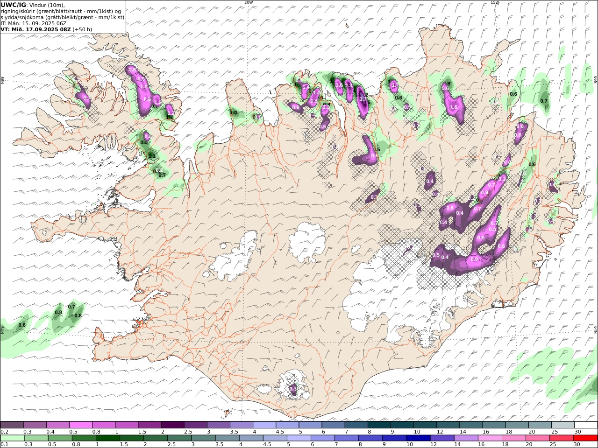The width and height of the screenshot is (598, 448).
Task: Click the 64N latitude label on left edge
Action: point(2,329)
